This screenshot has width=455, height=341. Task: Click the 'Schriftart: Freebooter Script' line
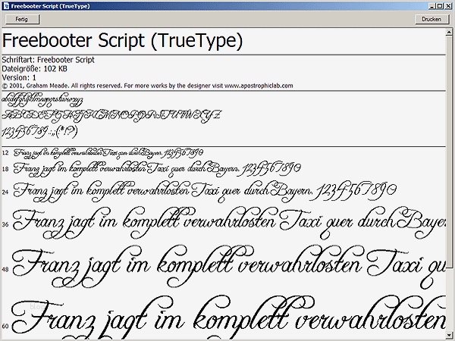(x=49, y=61)
